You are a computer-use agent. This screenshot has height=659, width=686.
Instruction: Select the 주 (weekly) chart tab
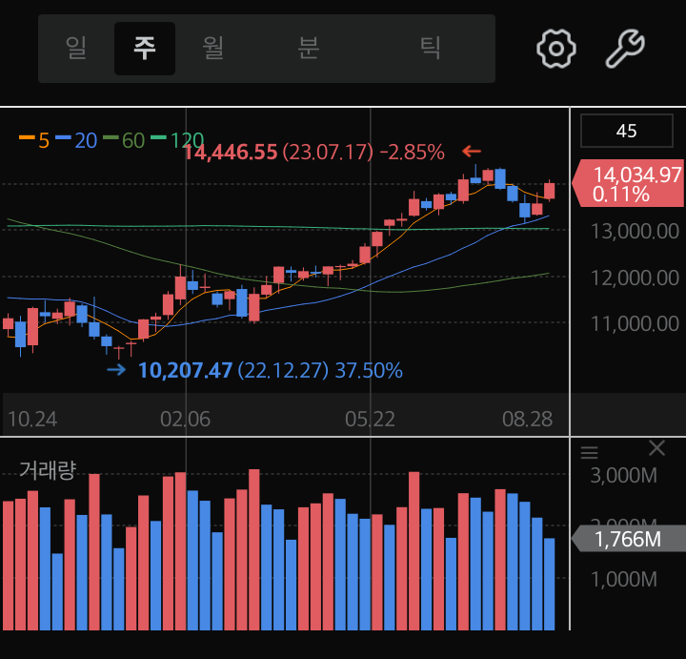(145, 49)
